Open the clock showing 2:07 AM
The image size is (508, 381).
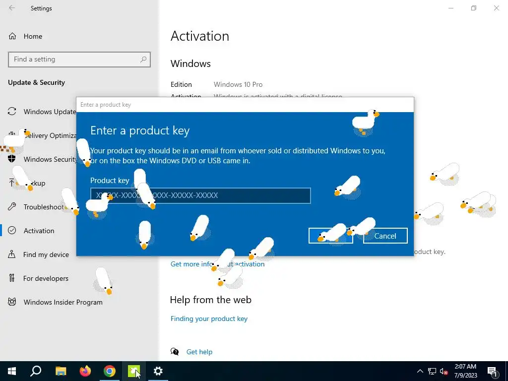[x=465, y=371]
